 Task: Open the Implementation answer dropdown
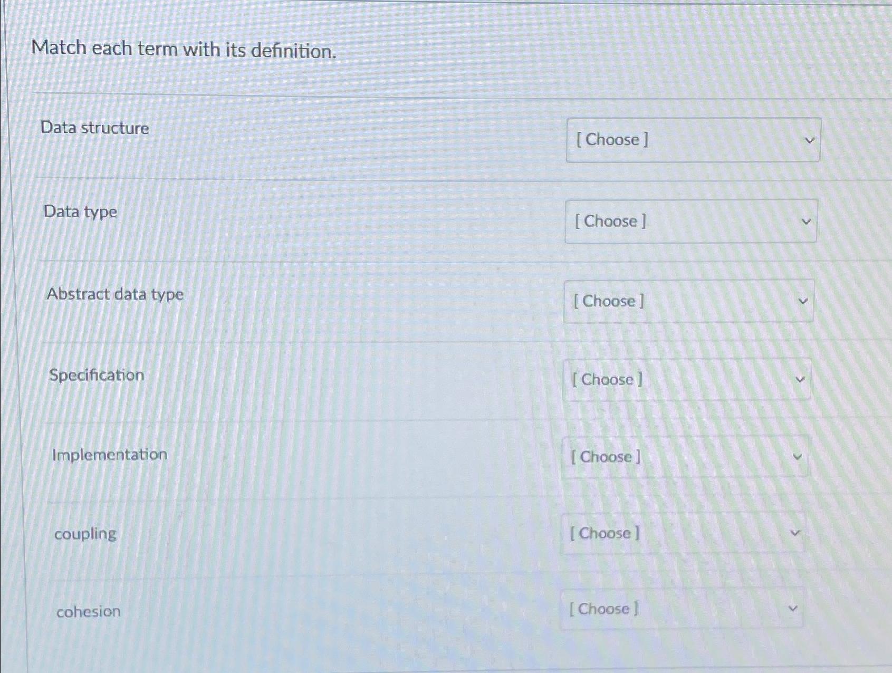[x=684, y=457]
